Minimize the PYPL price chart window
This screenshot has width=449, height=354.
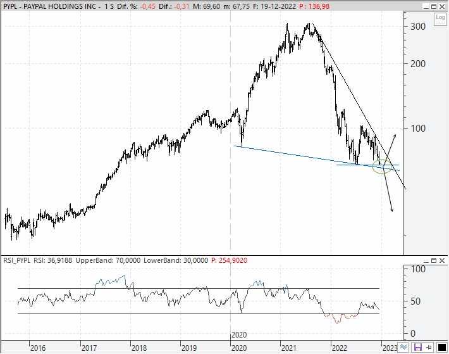pos(426,6)
